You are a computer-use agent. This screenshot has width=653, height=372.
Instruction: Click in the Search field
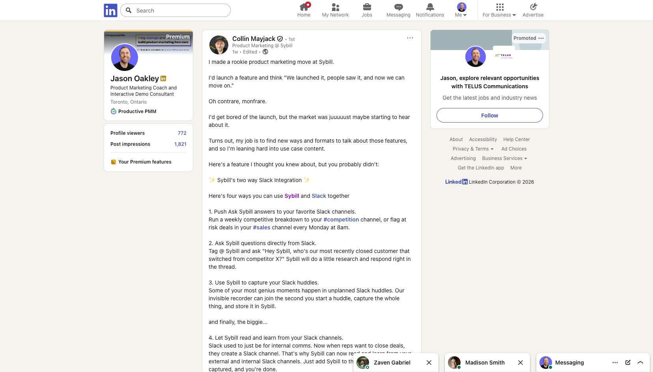(x=175, y=10)
